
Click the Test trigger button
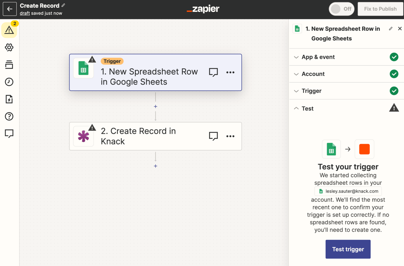coord(348,249)
